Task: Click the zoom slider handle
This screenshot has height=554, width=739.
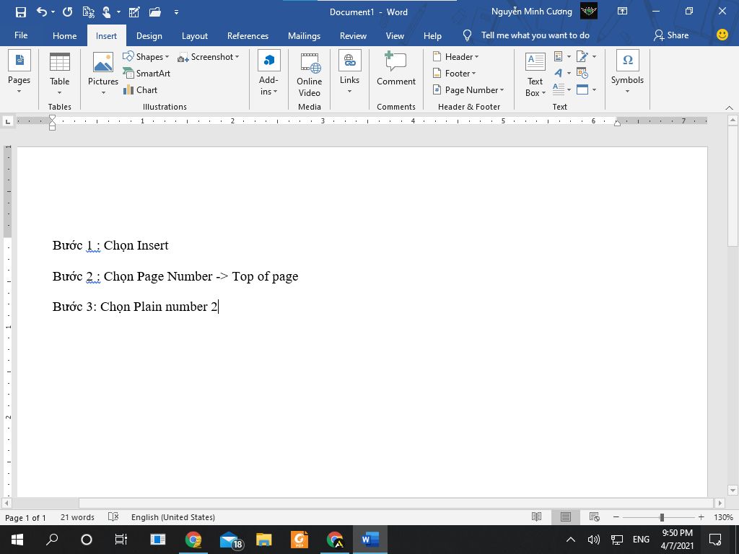Action: 662,517
